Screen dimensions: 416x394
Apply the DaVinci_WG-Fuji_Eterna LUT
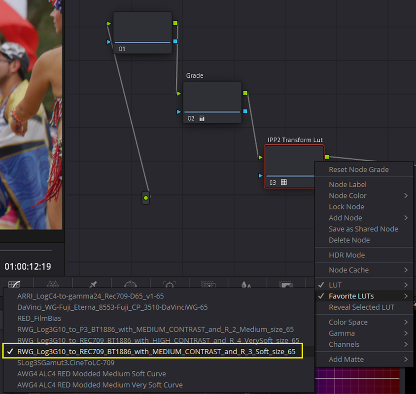pyautogui.click(x=159, y=307)
